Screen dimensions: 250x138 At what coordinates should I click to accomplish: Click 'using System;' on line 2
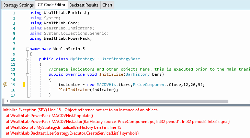pos(45,18)
